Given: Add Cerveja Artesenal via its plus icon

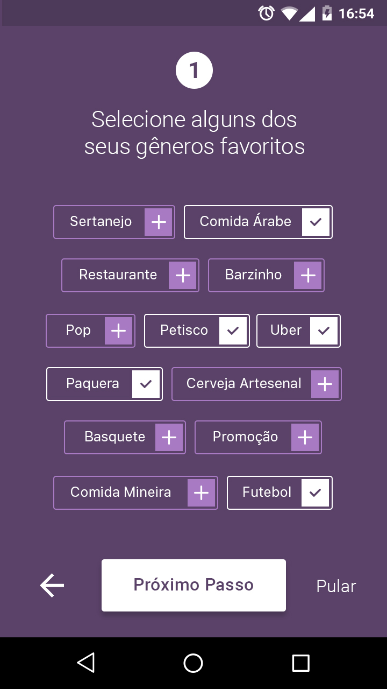Looking at the screenshot, I should coord(325,384).
